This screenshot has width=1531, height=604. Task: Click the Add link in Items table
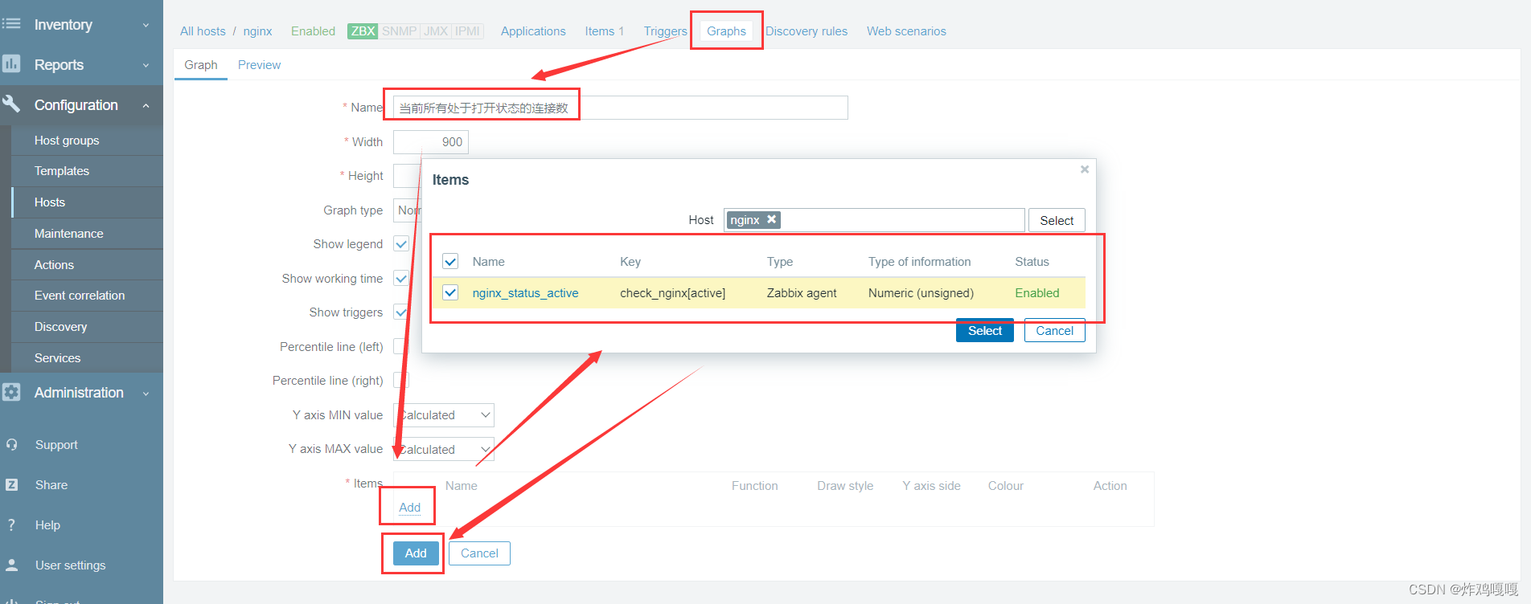410,508
